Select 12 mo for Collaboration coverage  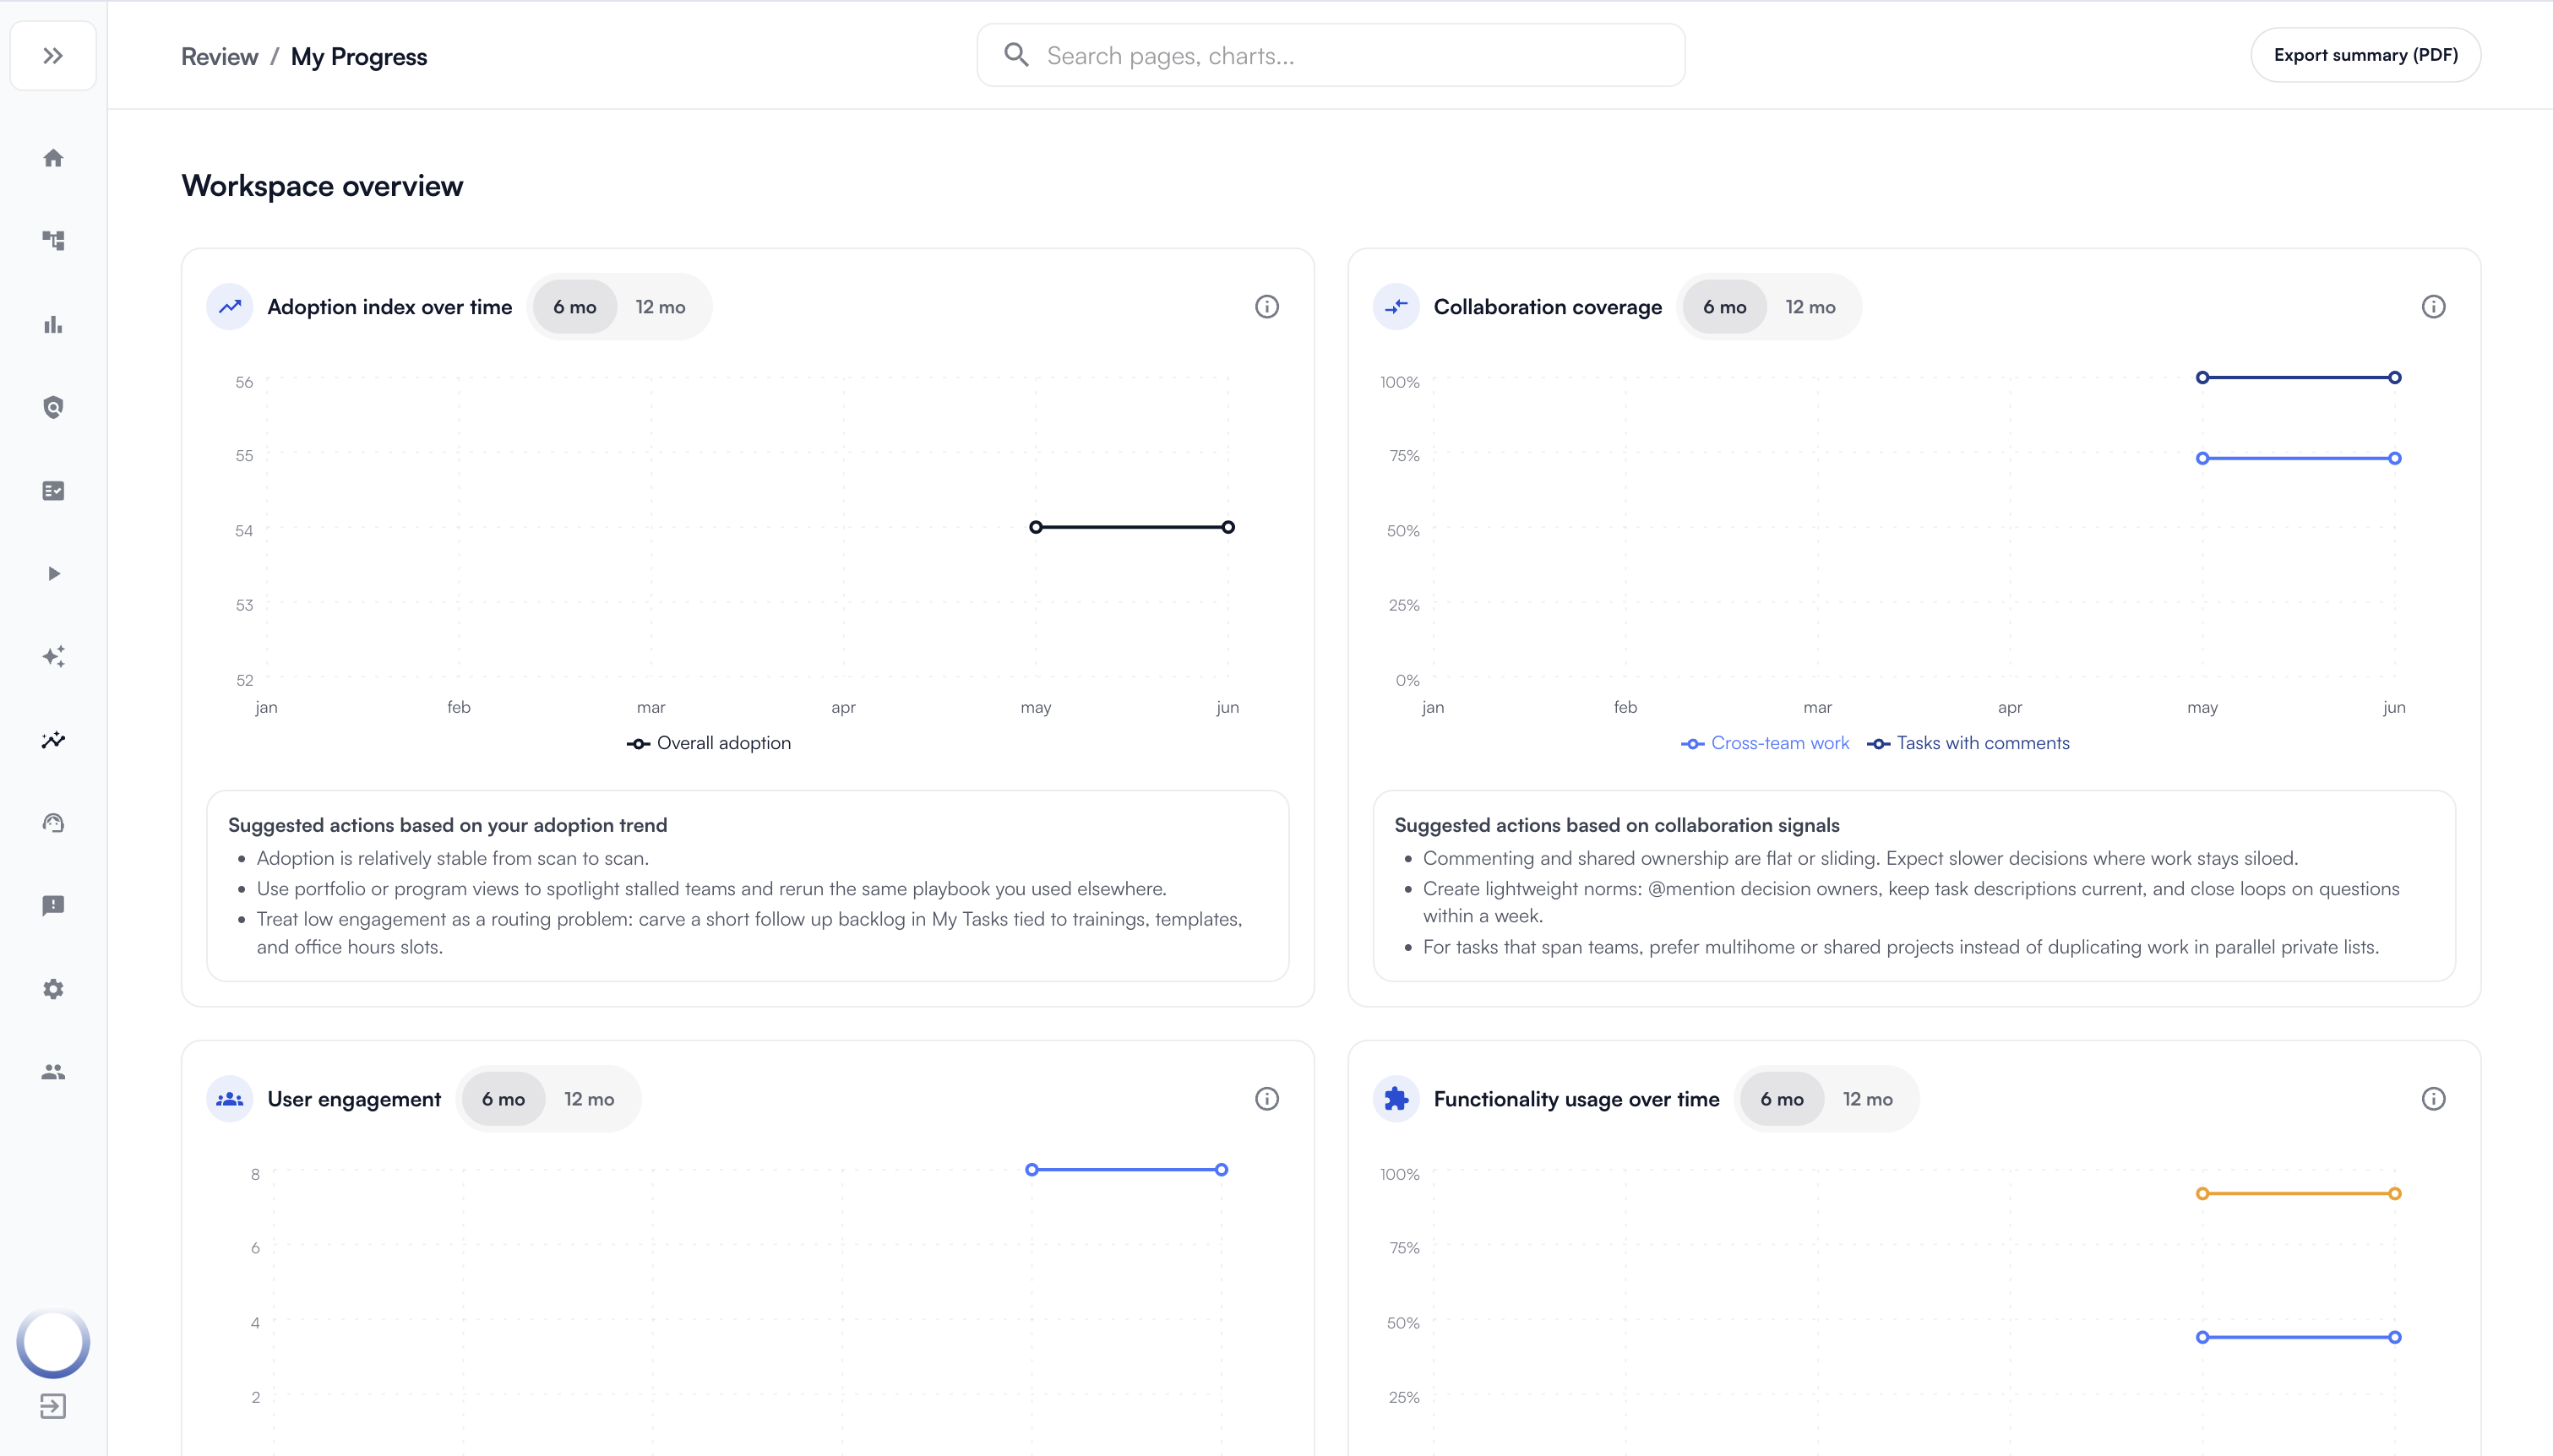(1811, 307)
